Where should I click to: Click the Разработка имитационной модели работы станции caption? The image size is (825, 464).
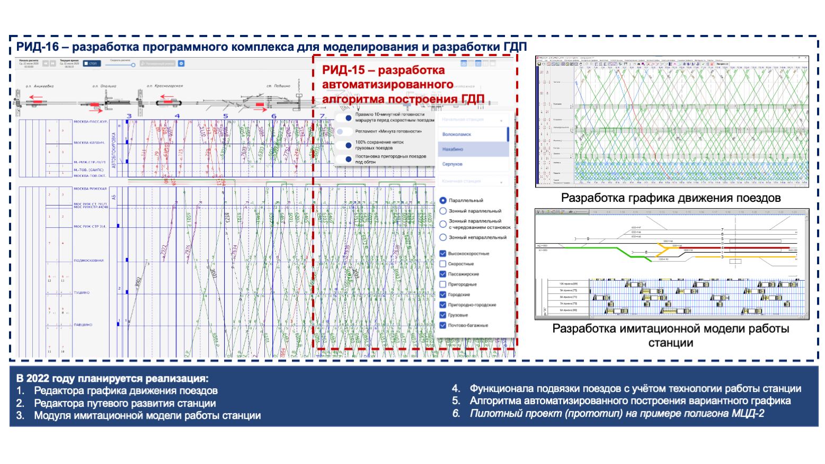click(x=671, y=335)
